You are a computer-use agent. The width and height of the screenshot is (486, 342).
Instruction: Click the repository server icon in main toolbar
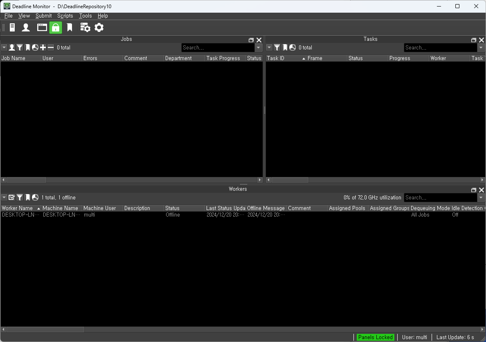point(12,27)
